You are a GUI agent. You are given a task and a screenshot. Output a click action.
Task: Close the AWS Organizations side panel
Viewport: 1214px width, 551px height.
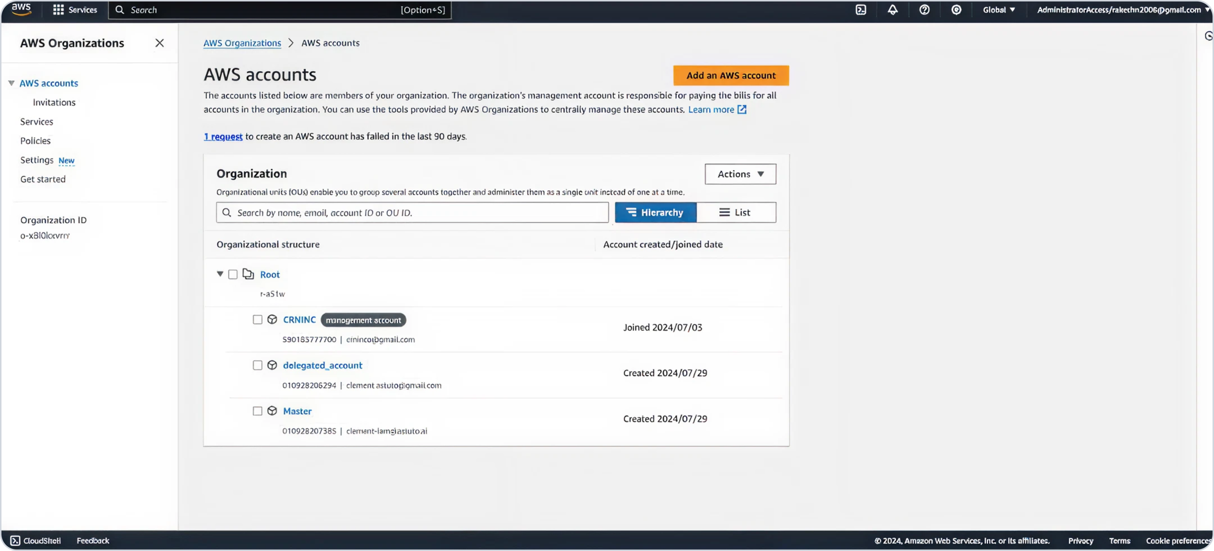click(x=159, y=43)
